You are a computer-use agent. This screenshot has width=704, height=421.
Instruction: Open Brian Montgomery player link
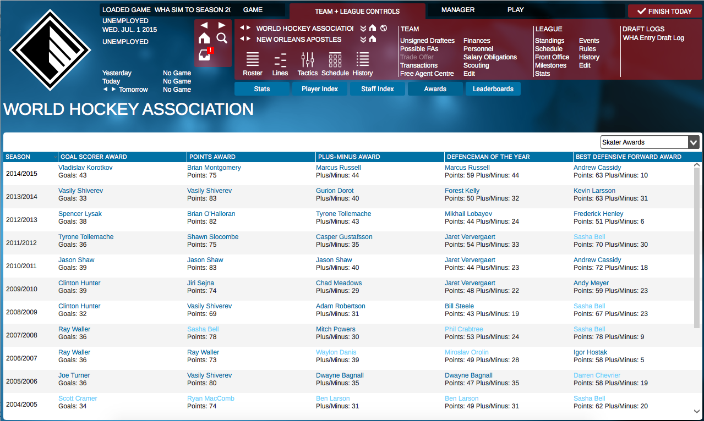click(214, 168)
